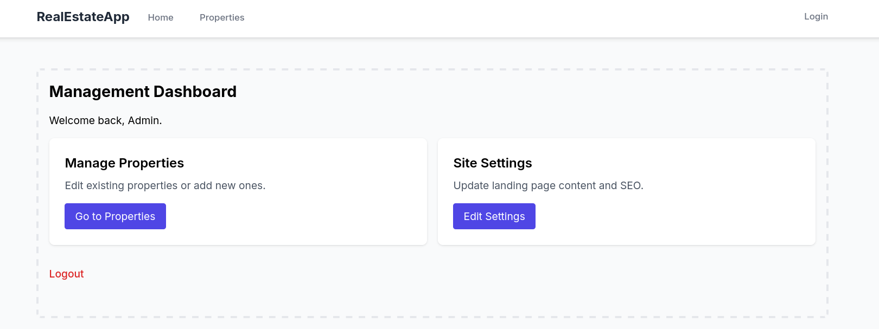The width and height of the screenshot is (879, 329).
Task: Click the red Logout link
Action: pyautogui.click(x=66, y=274)
